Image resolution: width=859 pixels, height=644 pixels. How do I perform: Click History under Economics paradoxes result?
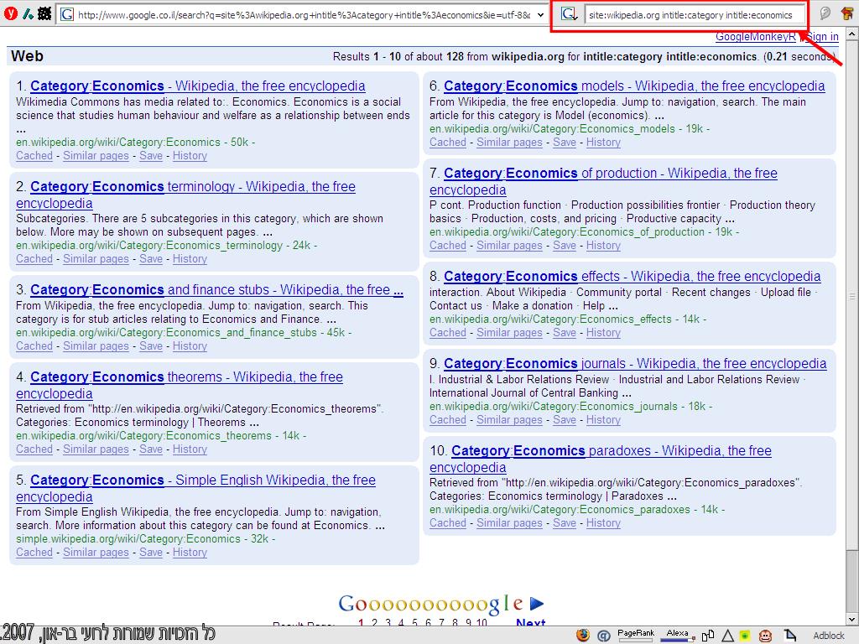[604, 523]
